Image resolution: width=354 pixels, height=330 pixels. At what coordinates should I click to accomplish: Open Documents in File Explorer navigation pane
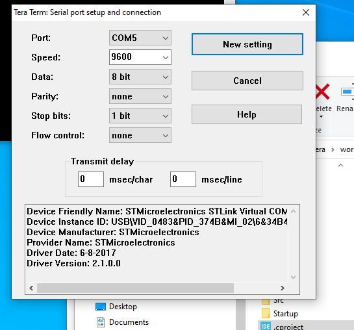[123, 322]
